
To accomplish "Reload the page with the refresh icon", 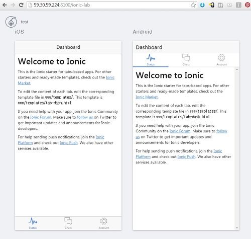I will 21,5.
